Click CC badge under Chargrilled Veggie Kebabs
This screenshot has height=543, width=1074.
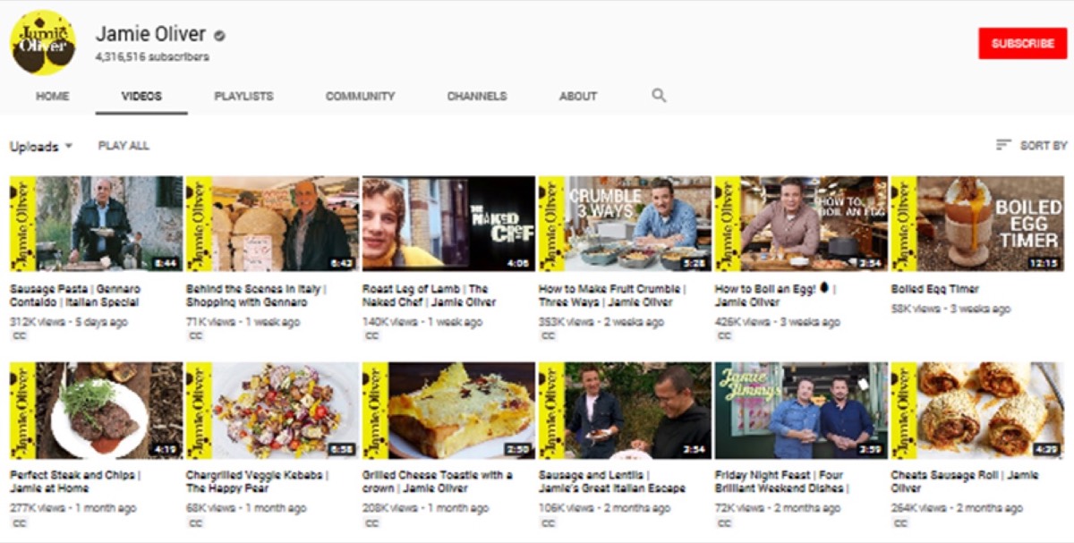click(196, 522)
